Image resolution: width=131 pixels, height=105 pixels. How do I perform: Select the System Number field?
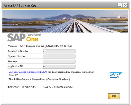tap(59, 56)
